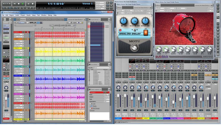The height and width of the screenshot is (126, 221).
Task: Open the Across the Great Divide sequence dropdown
Action: click(76, 20)
